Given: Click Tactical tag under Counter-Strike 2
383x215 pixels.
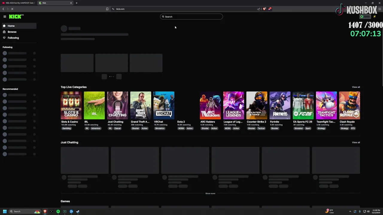Looking at the screenshot, I should (261, 128).
